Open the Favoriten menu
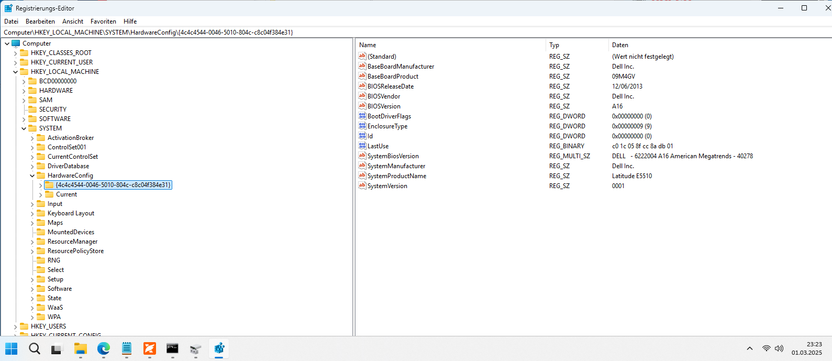The image size is (832, 361). [103, 21]
